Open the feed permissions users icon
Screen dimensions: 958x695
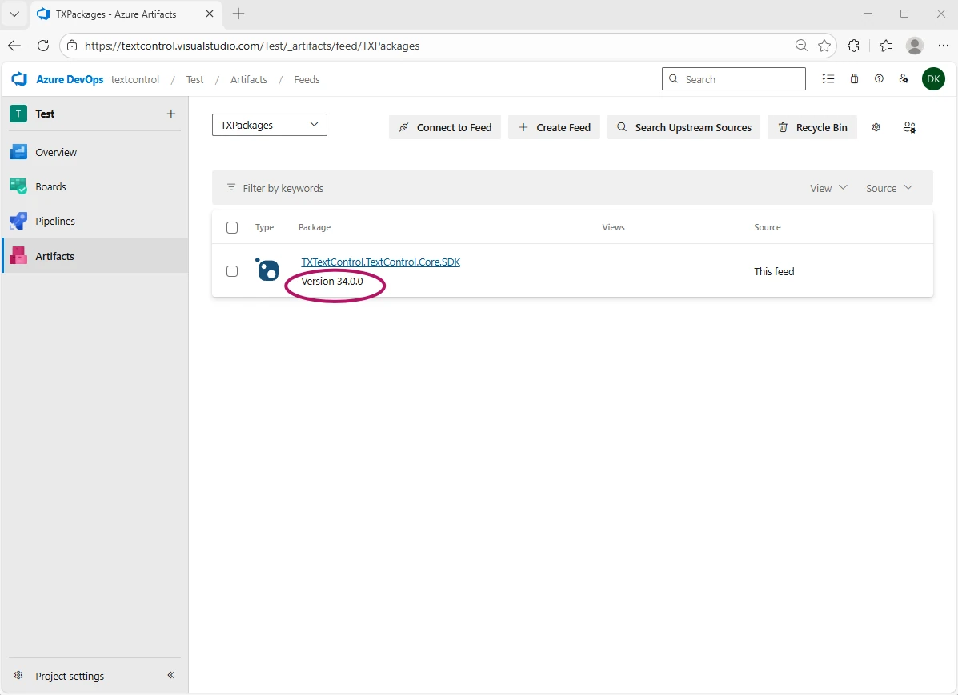[x=908, y=127]
